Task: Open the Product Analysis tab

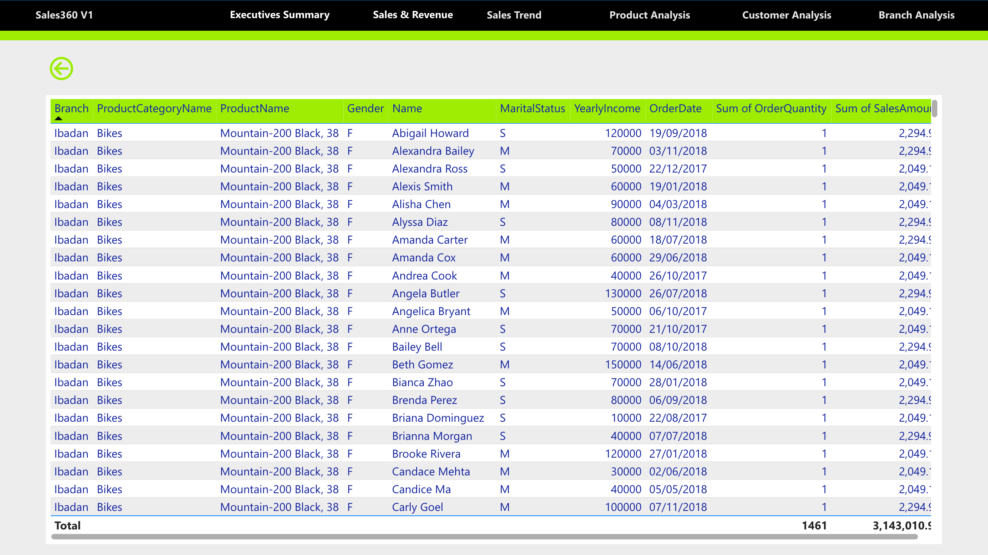Action: pyautogui.click(x=649, y=15)
